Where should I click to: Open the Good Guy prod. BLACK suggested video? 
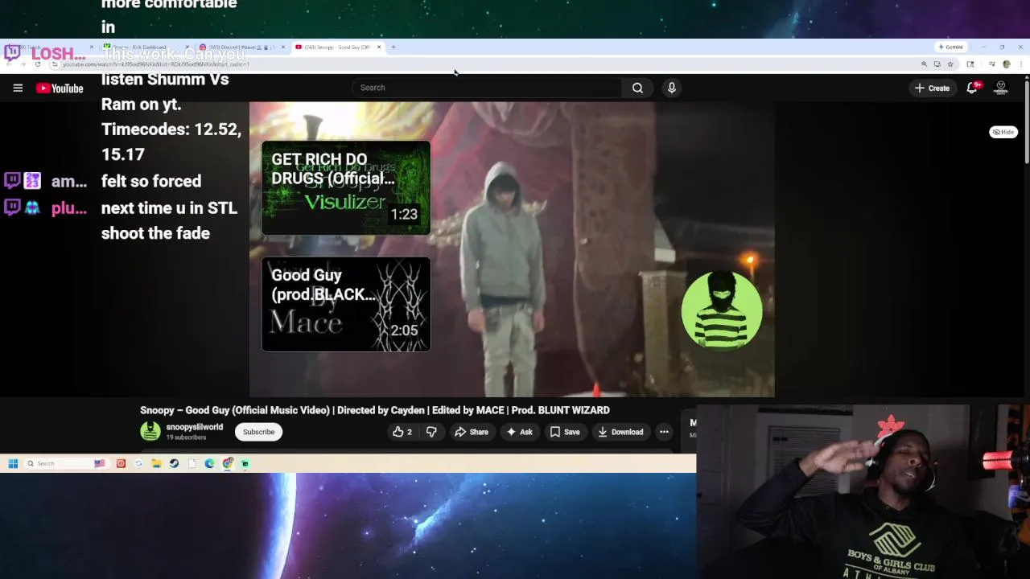pos(346,305)
